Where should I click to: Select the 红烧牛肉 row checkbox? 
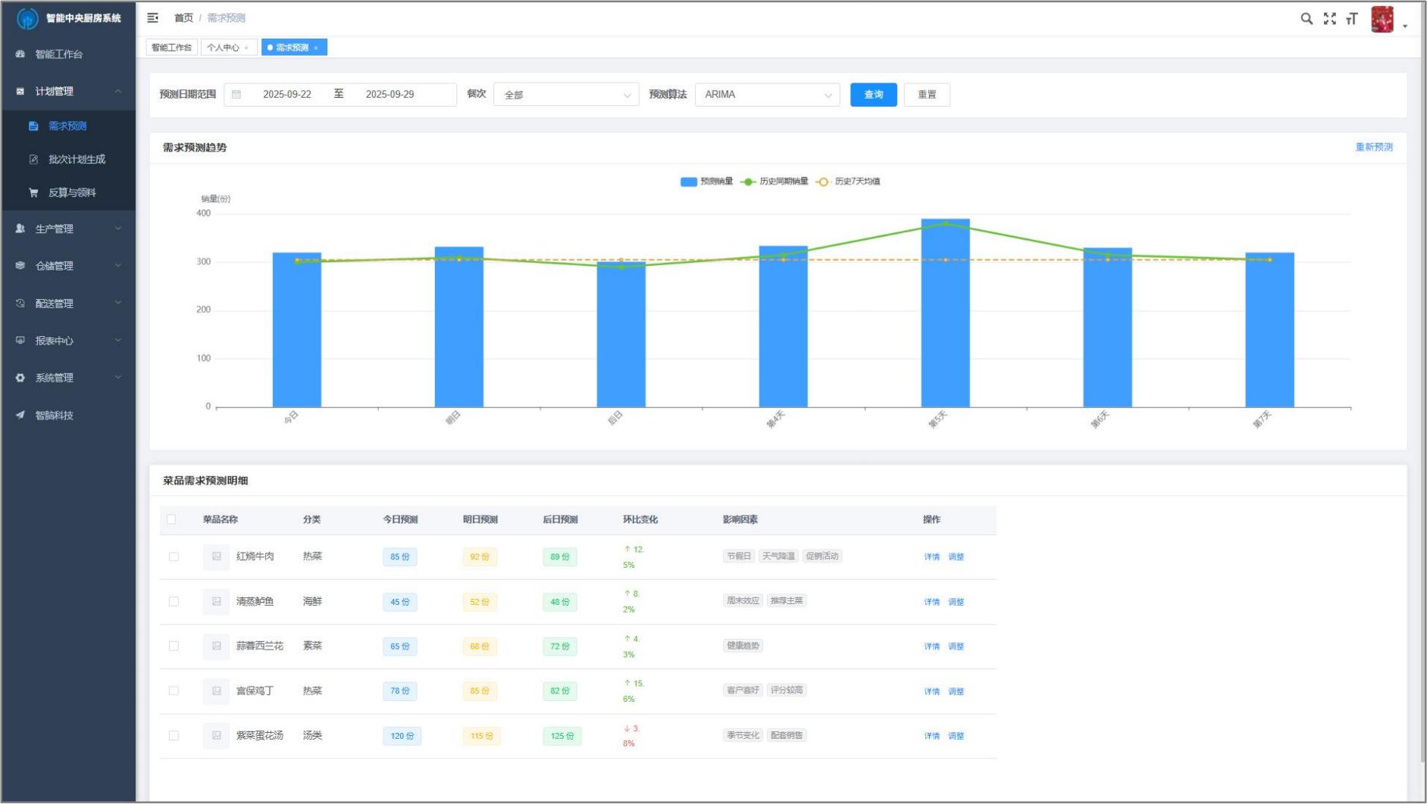[x=174, y=556]
